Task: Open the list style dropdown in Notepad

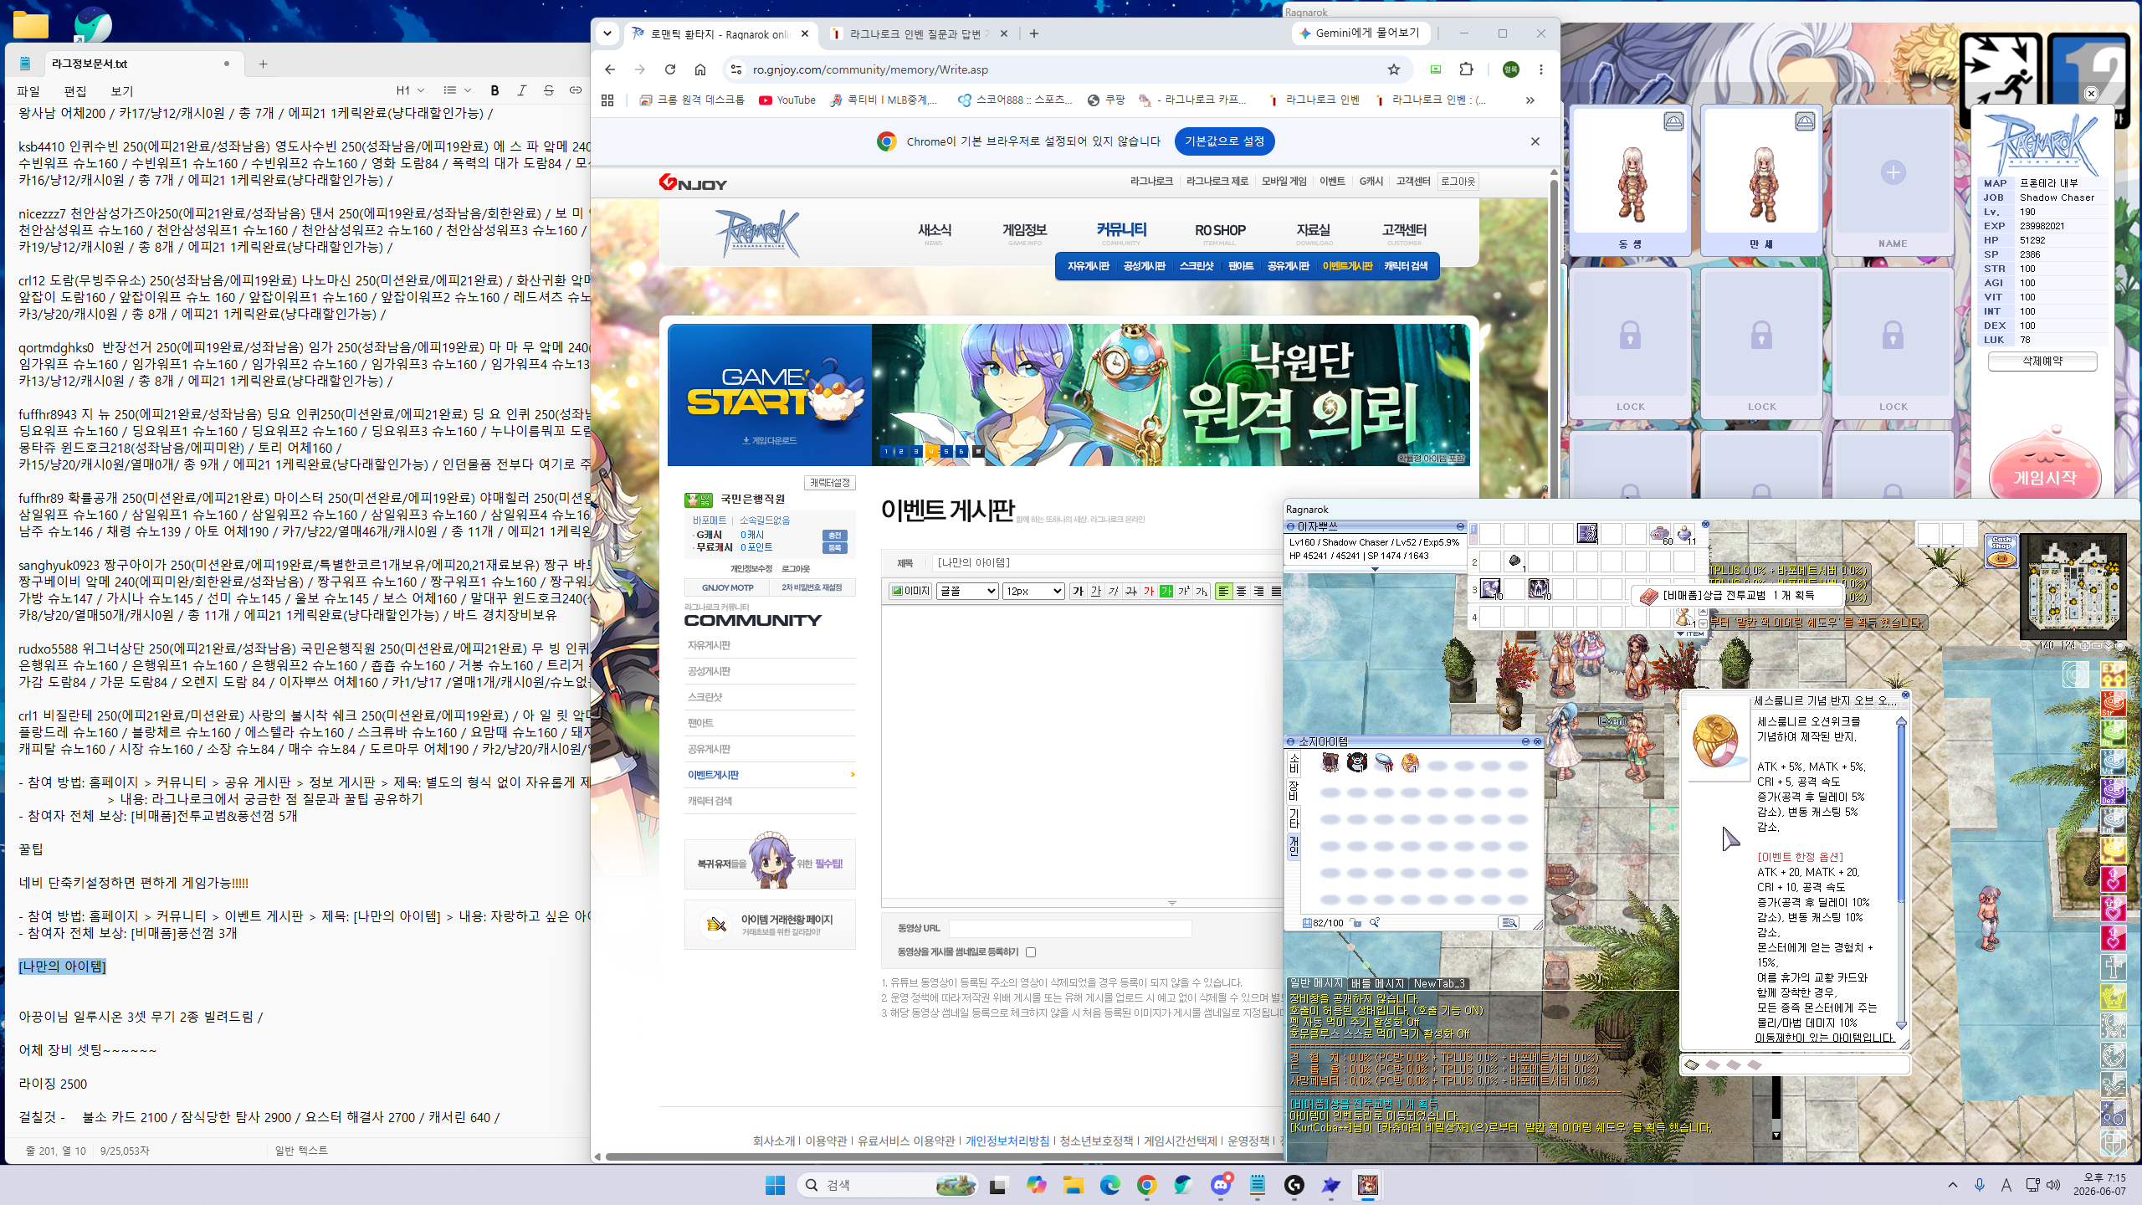Action: (457, 90)
